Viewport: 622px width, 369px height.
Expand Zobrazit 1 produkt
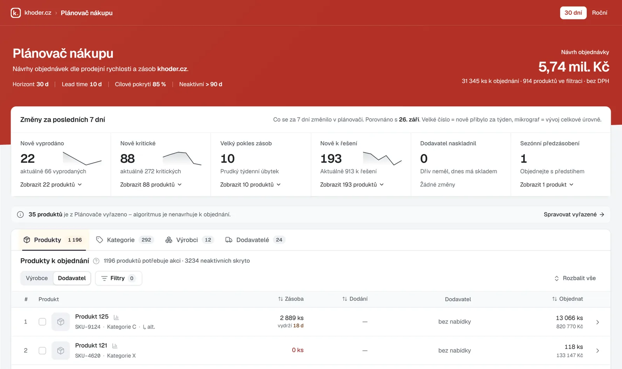click(x=547, y=185)
